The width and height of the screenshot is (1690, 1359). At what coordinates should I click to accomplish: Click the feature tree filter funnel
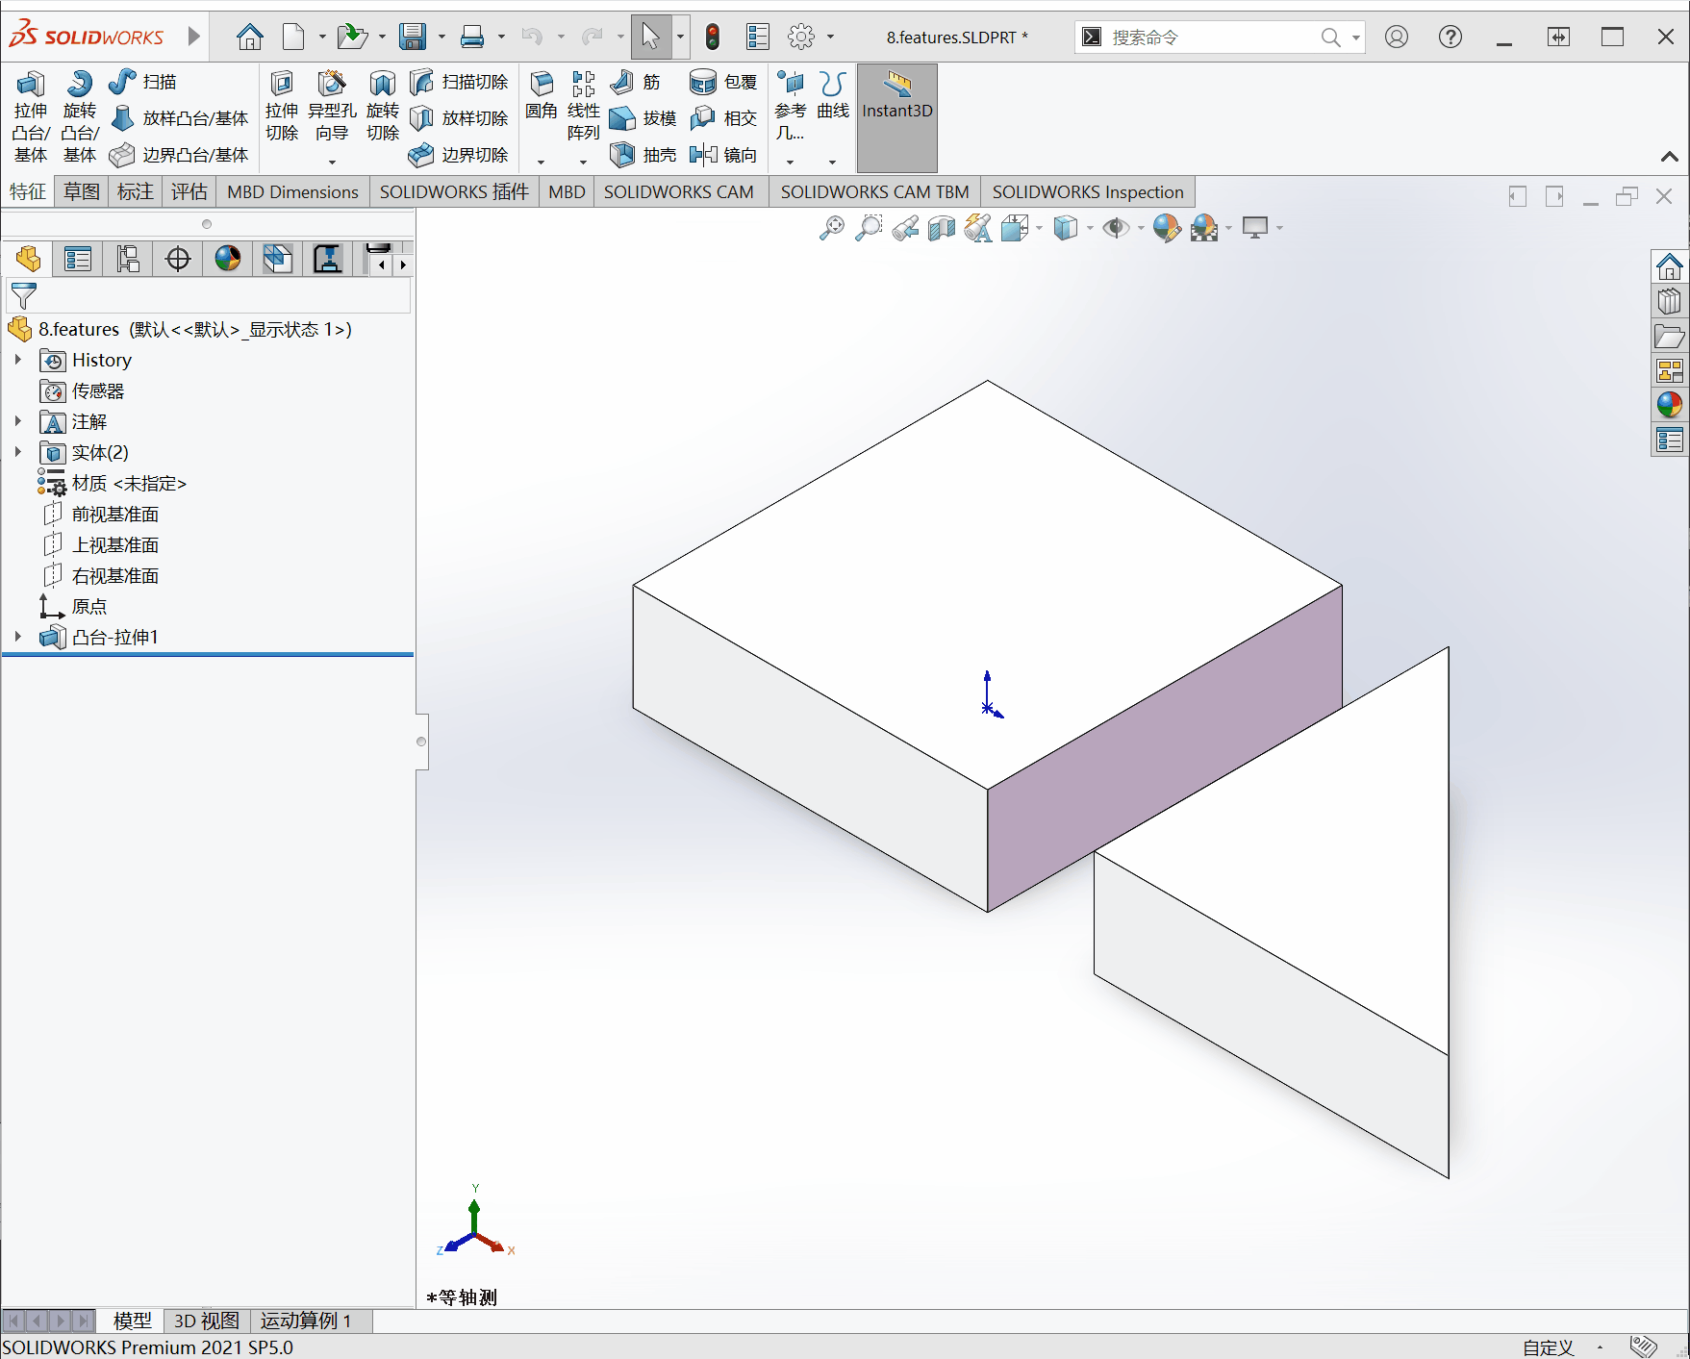(x=23, y=295)
